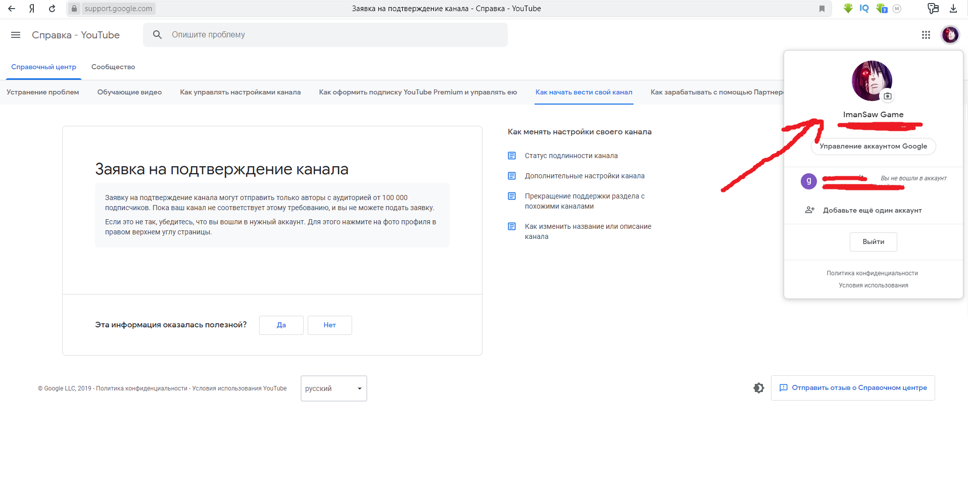Open the IQ extension icon

click(x=864, y=9)
